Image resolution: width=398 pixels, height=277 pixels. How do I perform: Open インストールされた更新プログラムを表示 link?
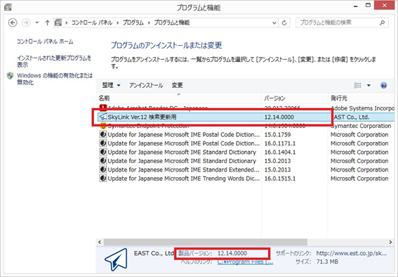54,61
